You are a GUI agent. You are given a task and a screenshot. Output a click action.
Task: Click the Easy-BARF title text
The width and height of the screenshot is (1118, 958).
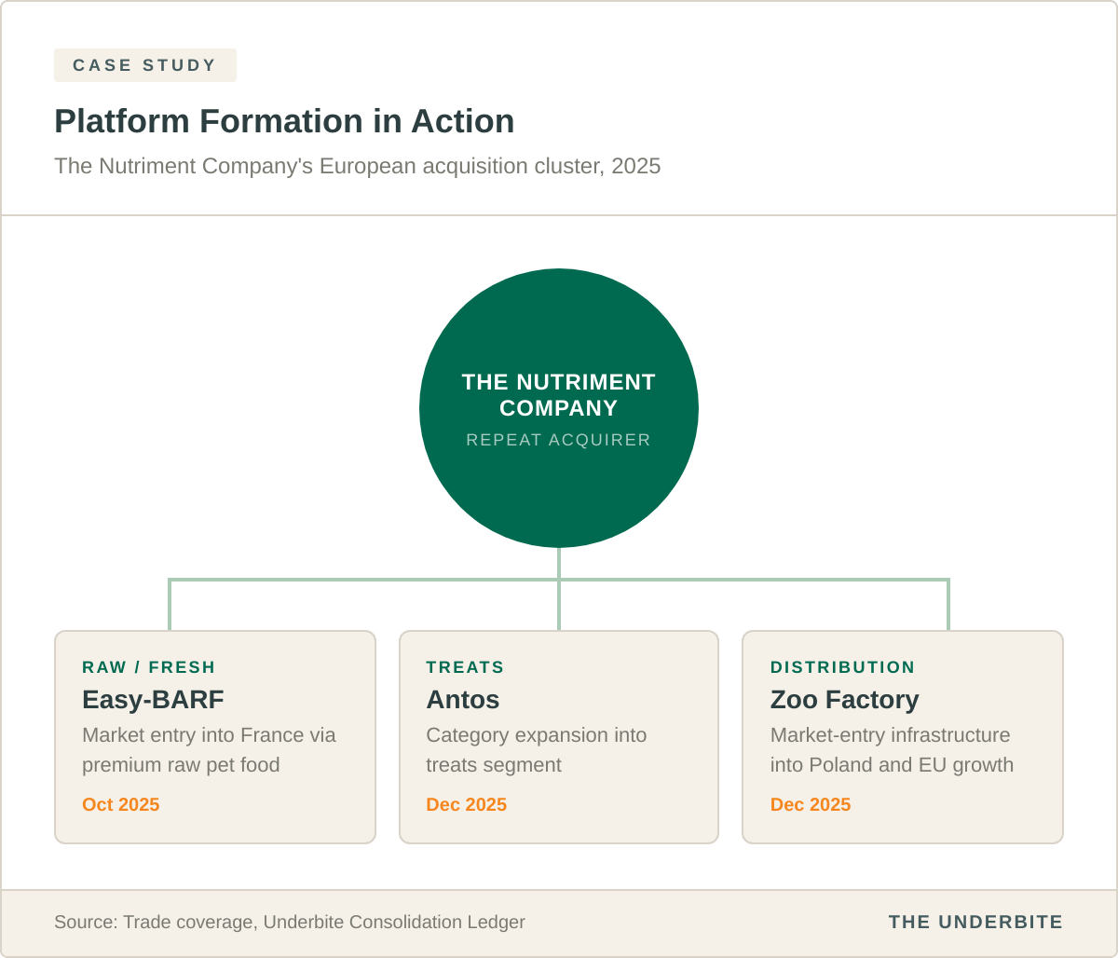tap(153, 699)
